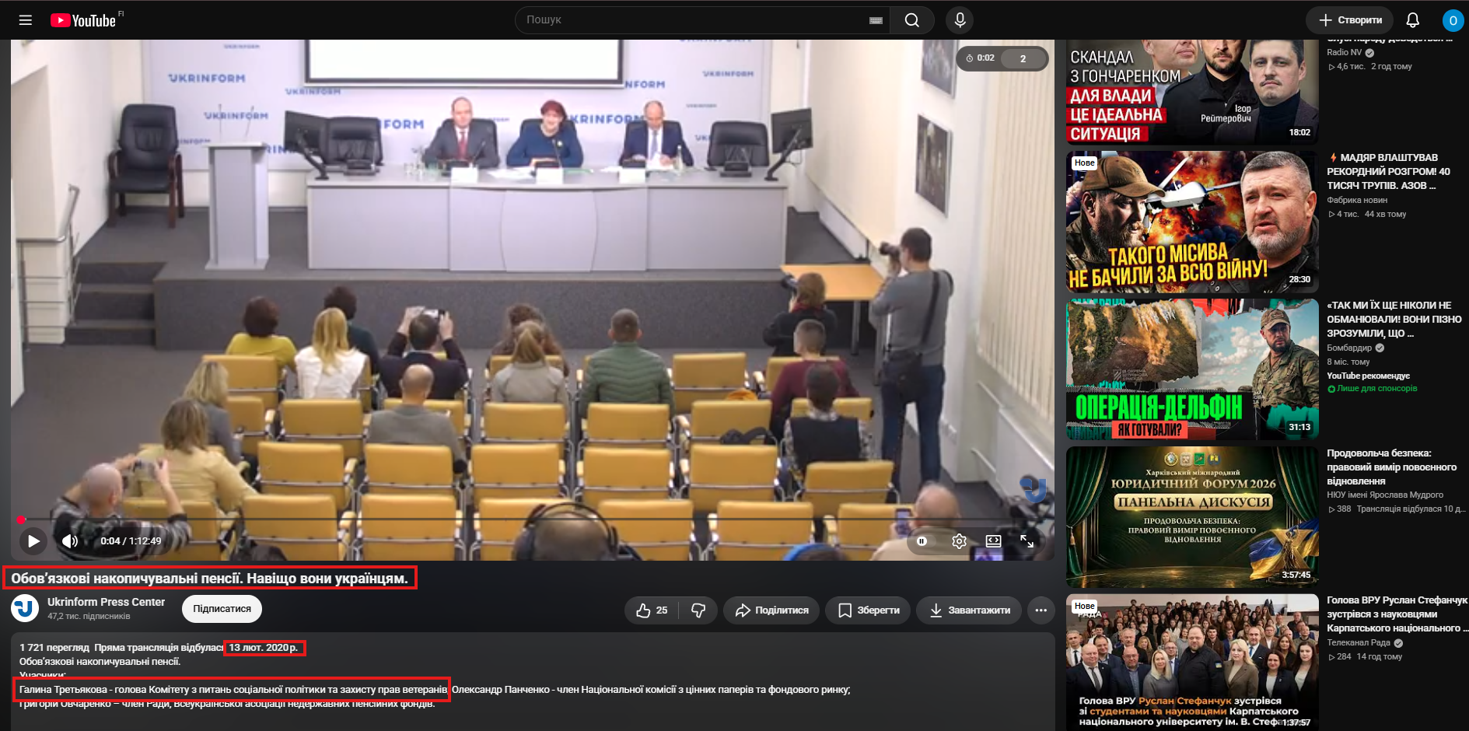The height and width of the screenshot is (731, 1469).
Task: Open the Radio NV channel name
Action: click(x=1345, y=52)
